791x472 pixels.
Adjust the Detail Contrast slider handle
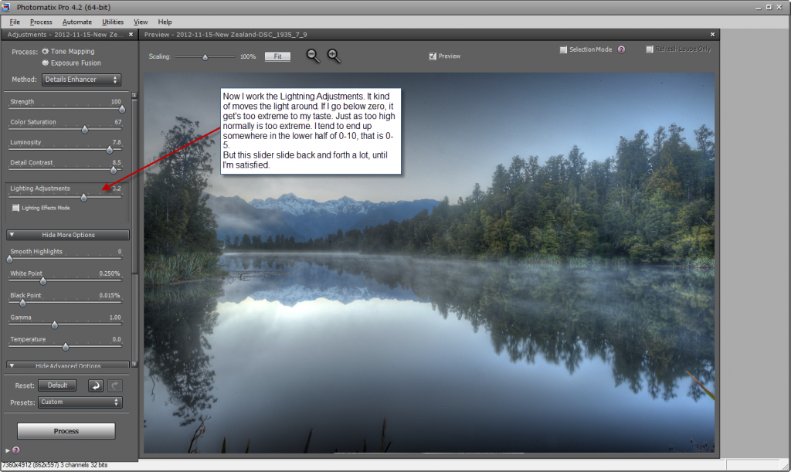114,170
